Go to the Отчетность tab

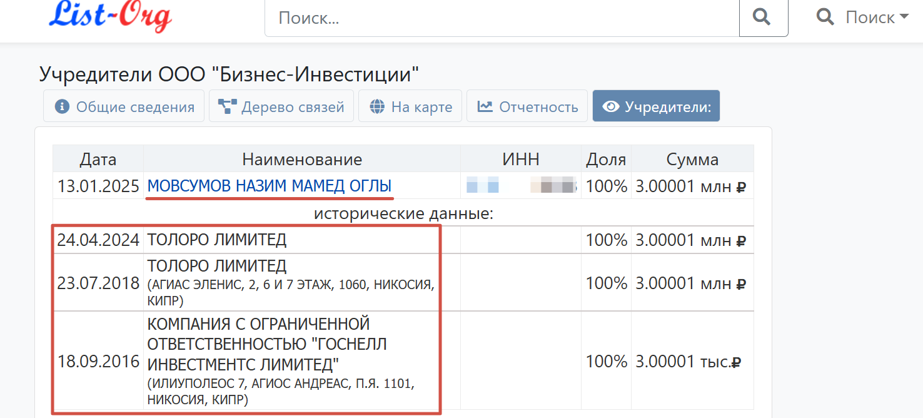[527, 106]
